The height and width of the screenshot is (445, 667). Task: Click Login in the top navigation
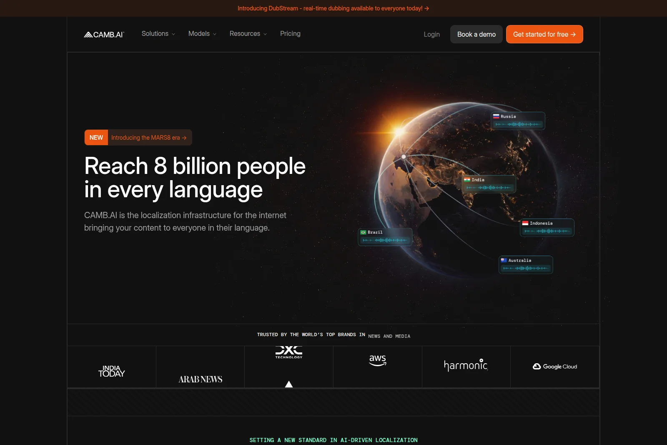pyautogui.click(x=431, y=34)
